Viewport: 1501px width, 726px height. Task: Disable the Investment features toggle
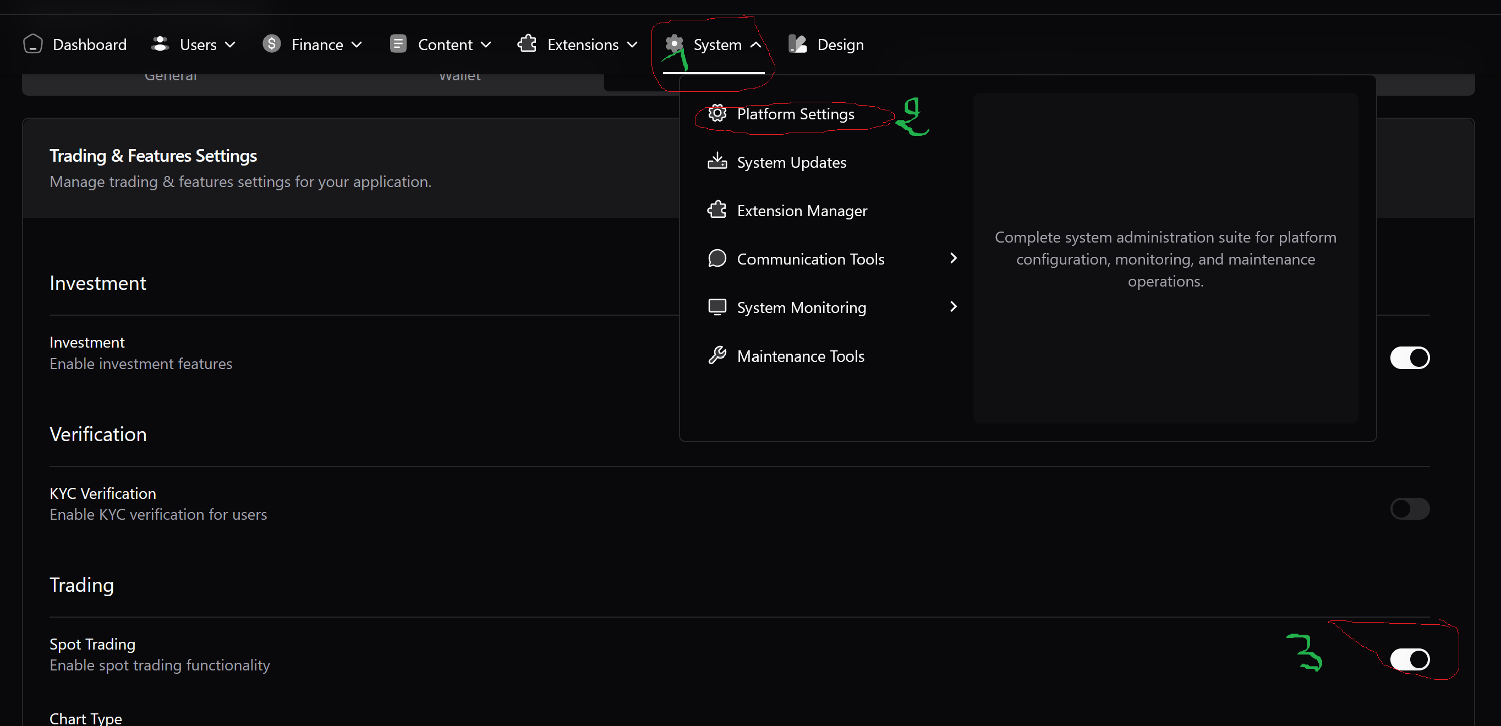[x=1409, y=358]
